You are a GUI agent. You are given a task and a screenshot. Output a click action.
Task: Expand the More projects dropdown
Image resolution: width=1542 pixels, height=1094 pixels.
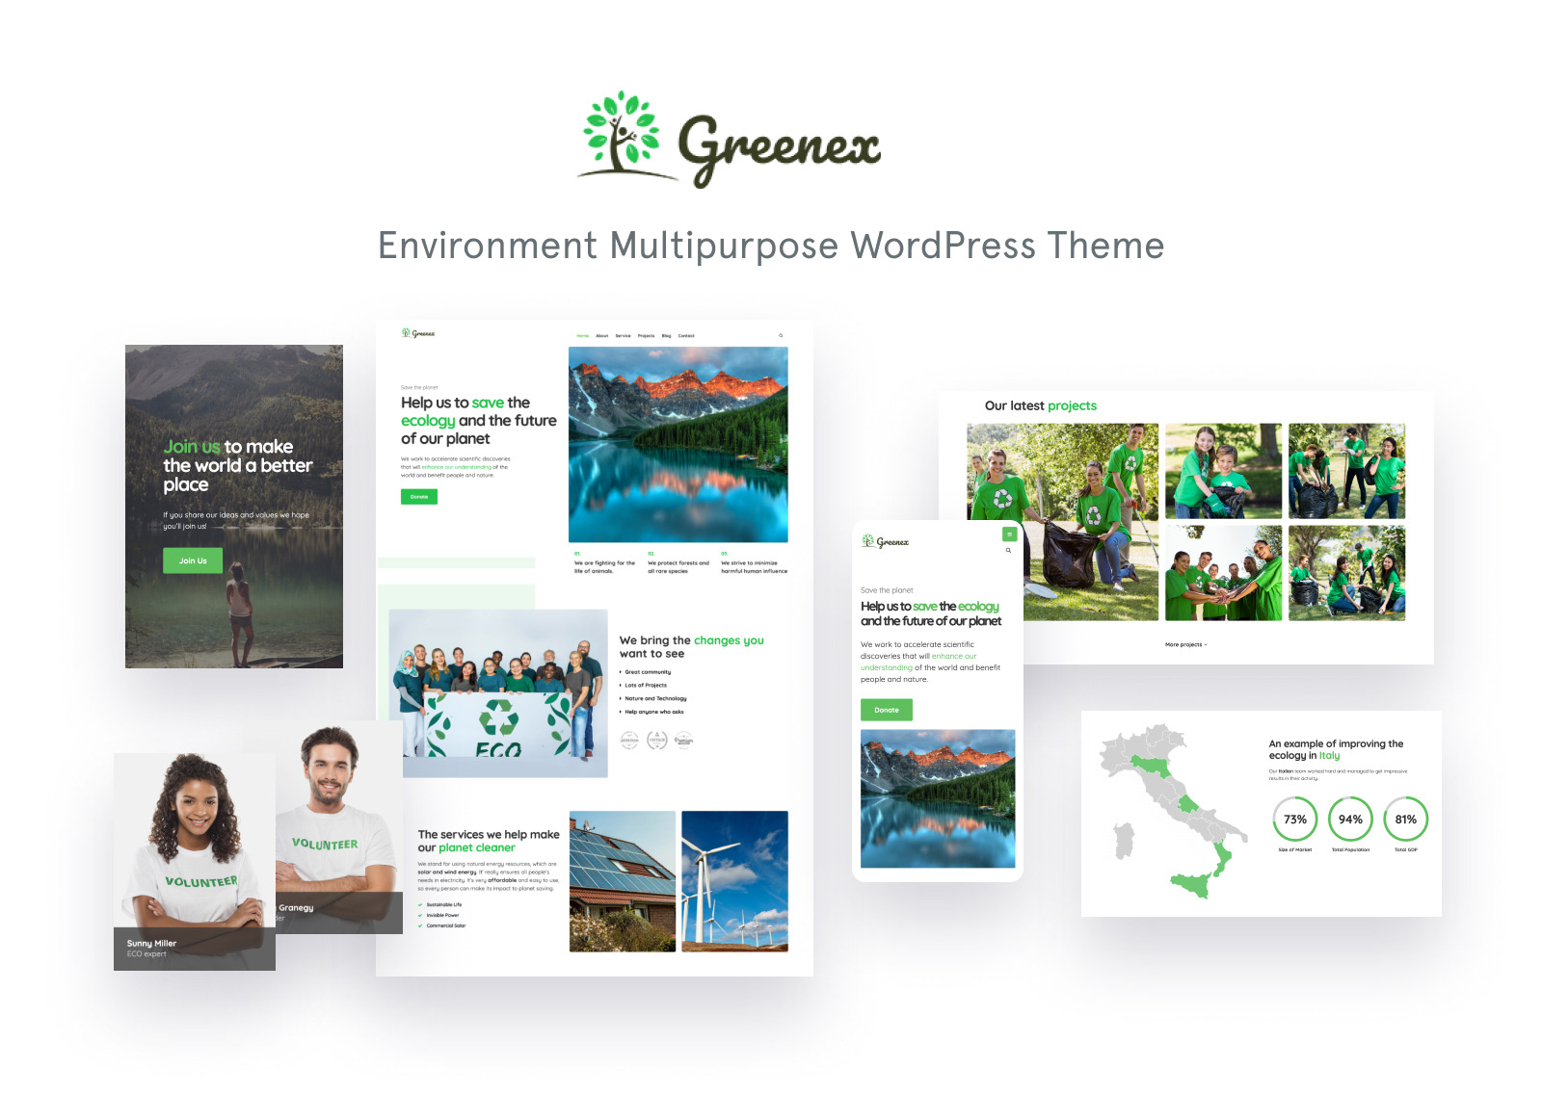point(1186,644)
